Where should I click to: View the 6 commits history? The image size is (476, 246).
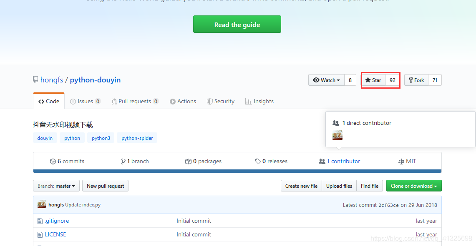67,161
